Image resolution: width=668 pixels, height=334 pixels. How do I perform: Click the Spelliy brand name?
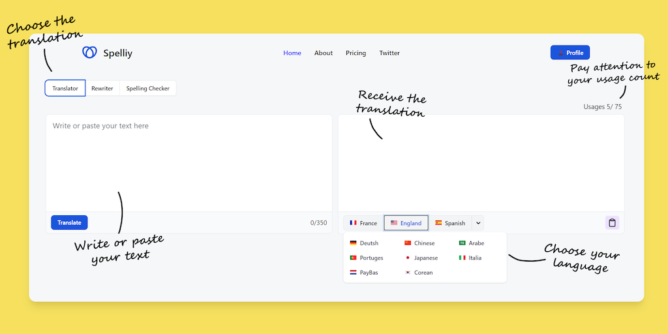(117, 53)
